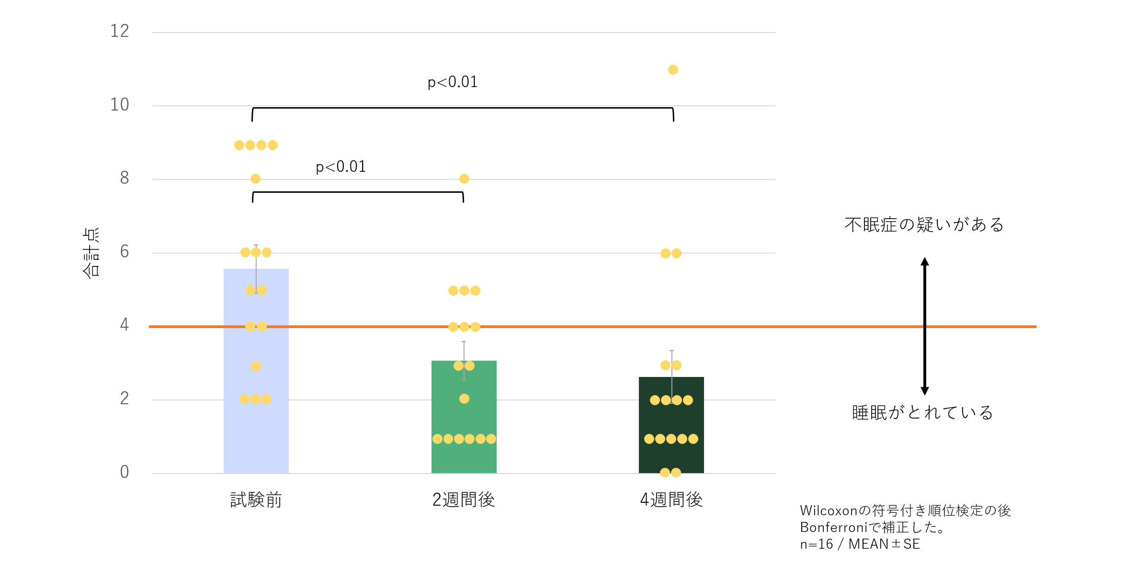The height and width of the screenshot is (586, 1136).
Task: Click the upper p<0.01 annotation text
Action: click(x=453, y=82)
